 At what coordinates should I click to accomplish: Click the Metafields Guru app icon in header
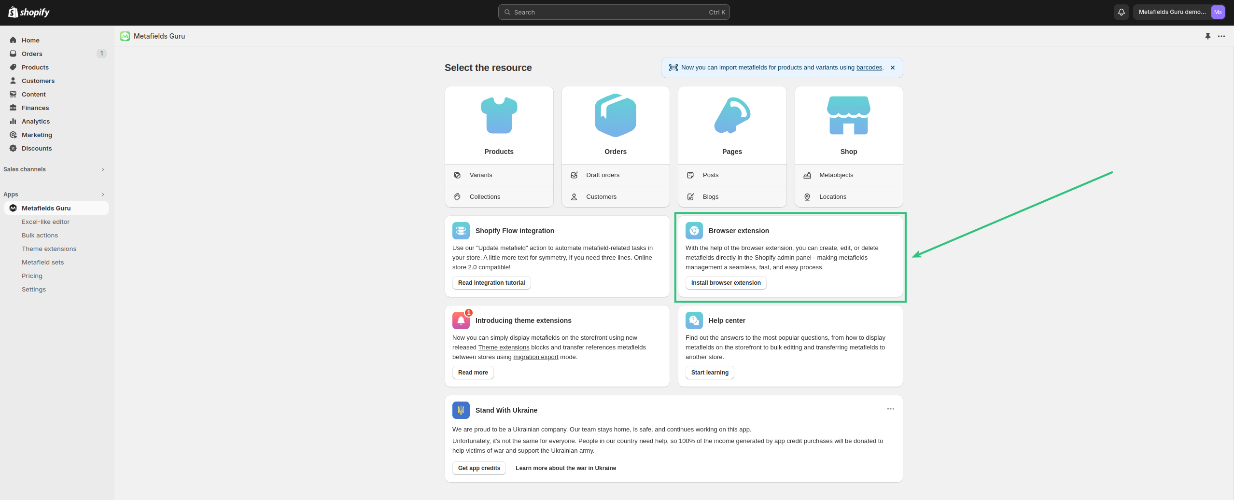click(x=125, y=36)
